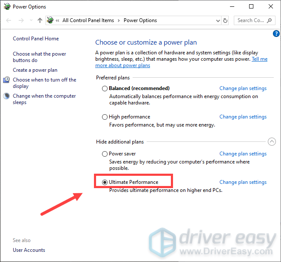Open Help with the blue question icon

(276, 34)
